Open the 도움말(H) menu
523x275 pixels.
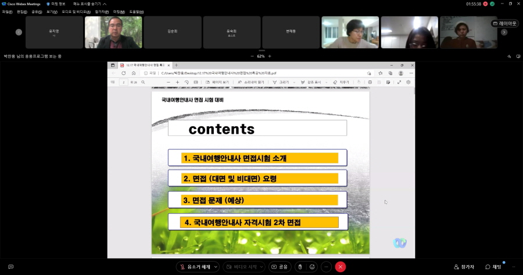tap(137, 12)
